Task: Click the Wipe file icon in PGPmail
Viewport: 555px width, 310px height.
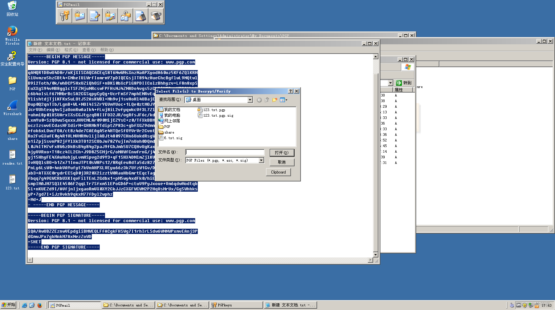Action: (x=141, y=16)
